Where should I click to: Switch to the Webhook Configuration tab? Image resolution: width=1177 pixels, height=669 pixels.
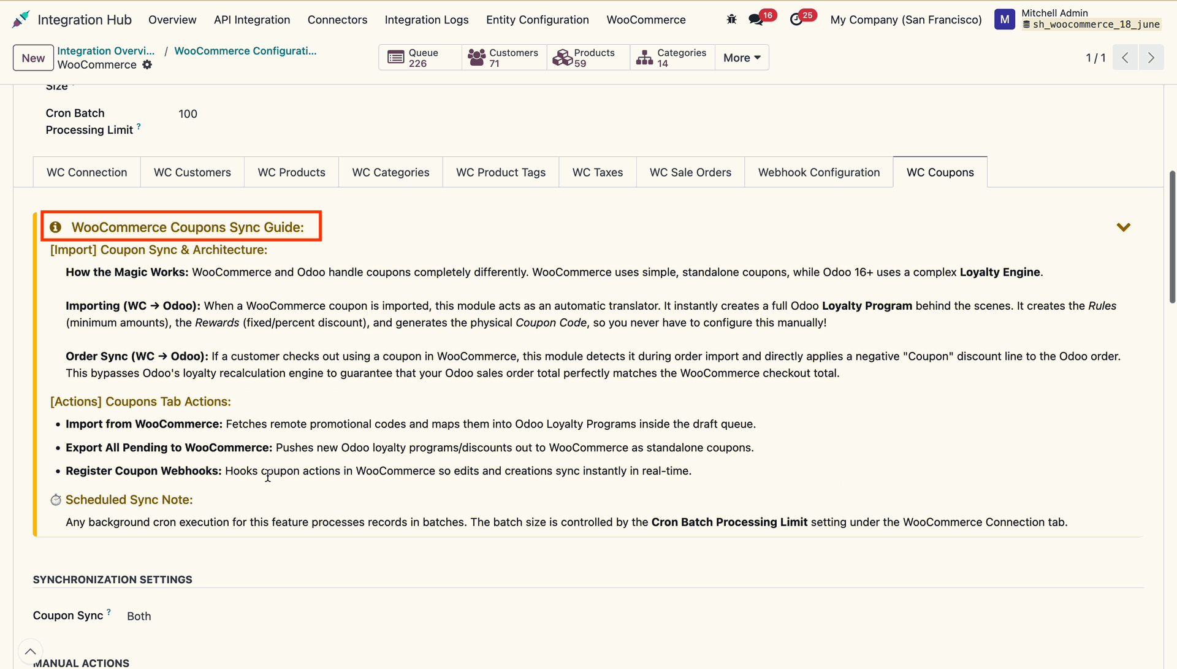point(819,172)
